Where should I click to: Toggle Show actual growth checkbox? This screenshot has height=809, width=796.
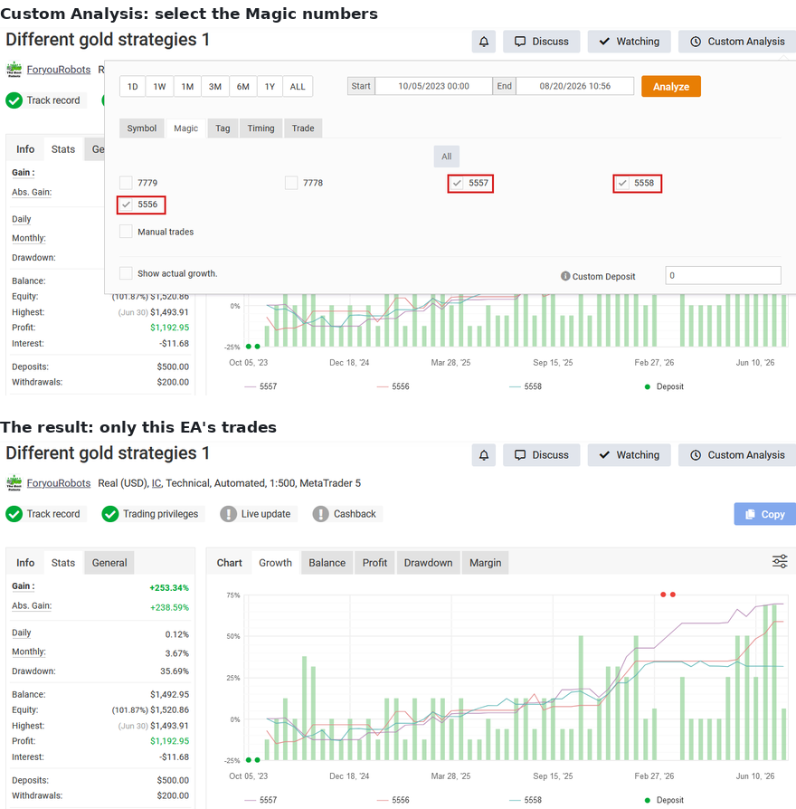coord(126,273)
